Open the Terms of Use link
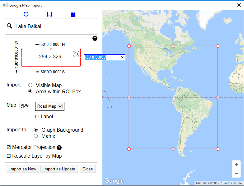 click(x=232, y=183)
